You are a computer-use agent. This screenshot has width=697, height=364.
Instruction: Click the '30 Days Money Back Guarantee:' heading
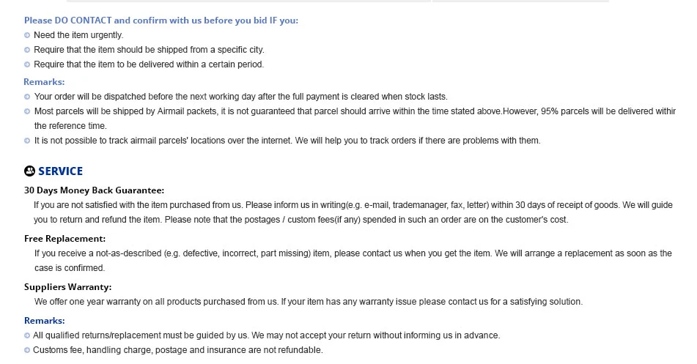(95, 190)
